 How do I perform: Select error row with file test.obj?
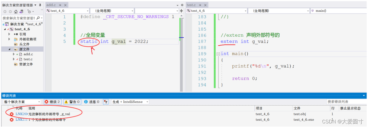184,114
